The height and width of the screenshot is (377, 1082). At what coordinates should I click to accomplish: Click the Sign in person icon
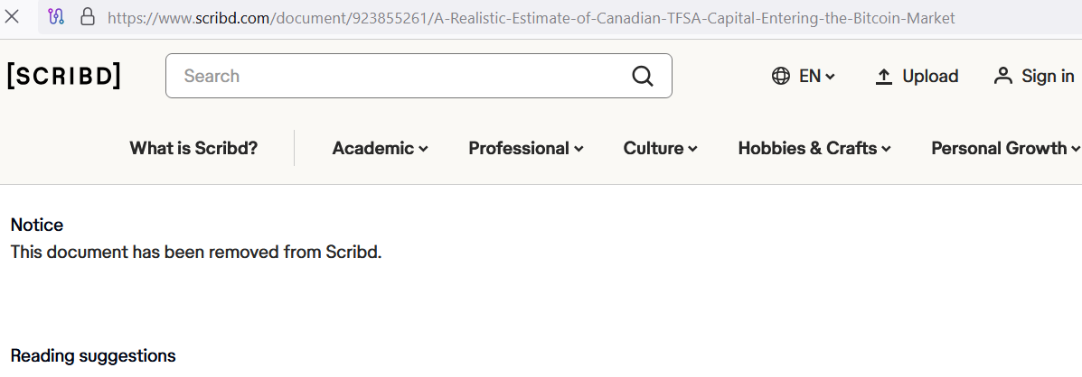[x=1002, y=76]
